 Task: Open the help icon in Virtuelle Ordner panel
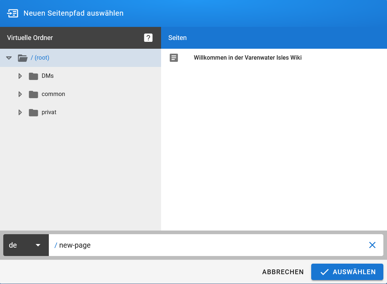click(x=148, y=37)
